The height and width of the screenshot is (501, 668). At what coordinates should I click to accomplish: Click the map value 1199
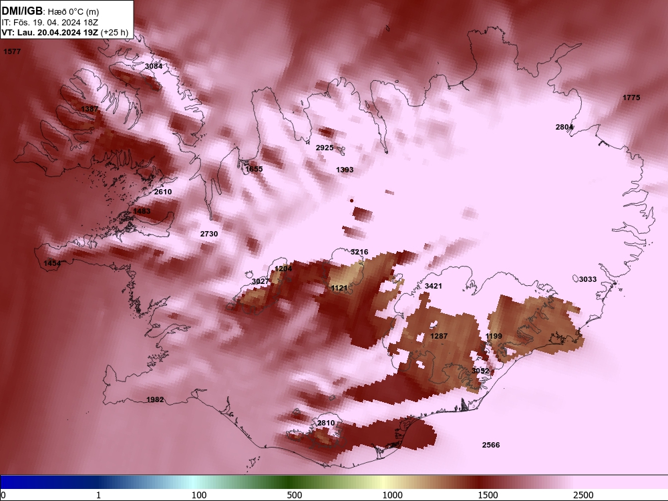pos(494,336)
